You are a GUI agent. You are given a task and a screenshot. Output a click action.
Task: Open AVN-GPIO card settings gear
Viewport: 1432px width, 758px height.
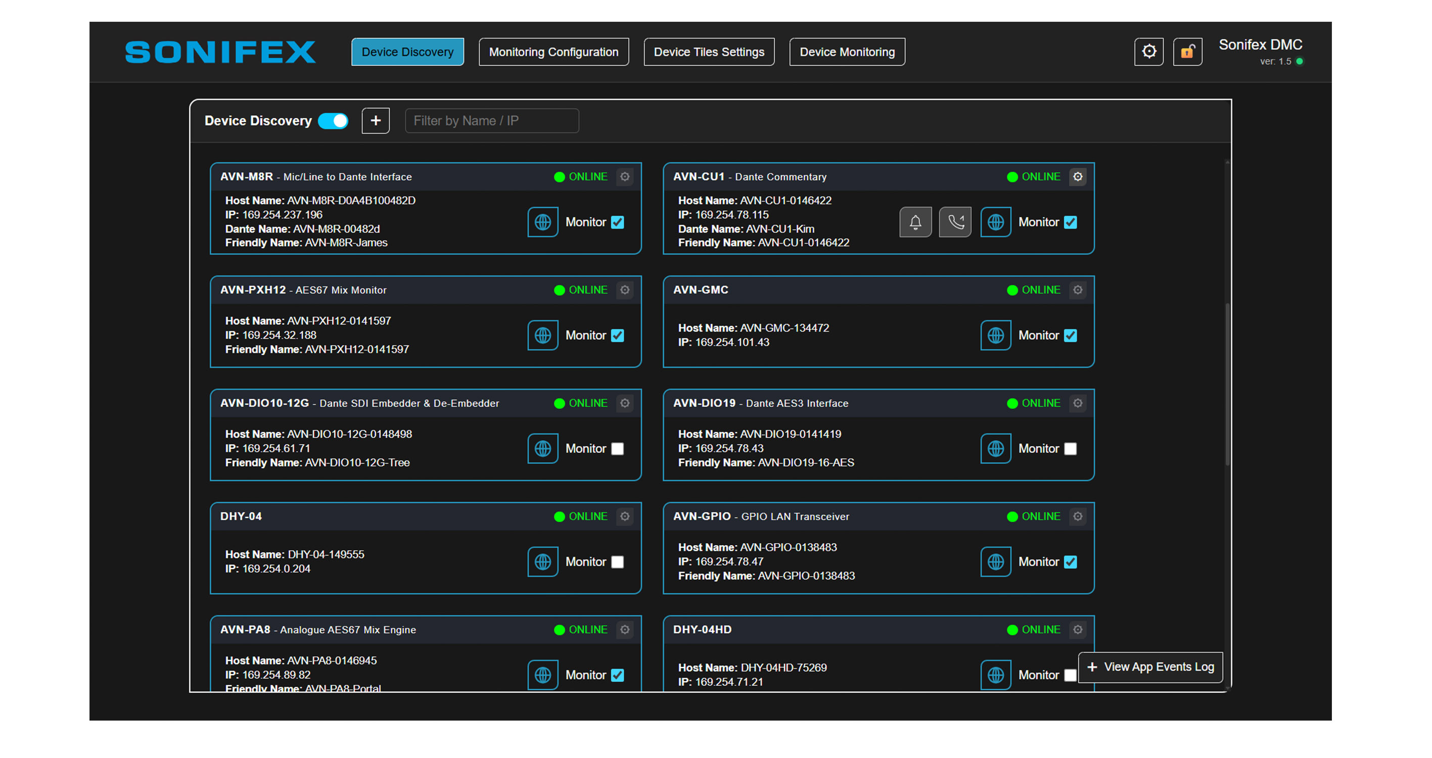click(x=1078, y=517)
